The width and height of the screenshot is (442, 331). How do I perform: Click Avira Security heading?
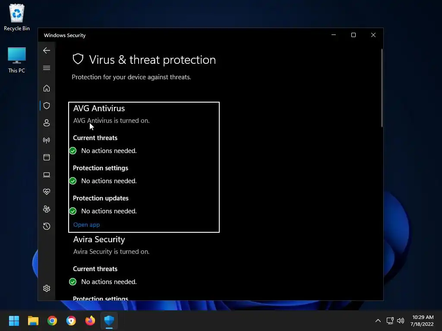tap(99, 240)
